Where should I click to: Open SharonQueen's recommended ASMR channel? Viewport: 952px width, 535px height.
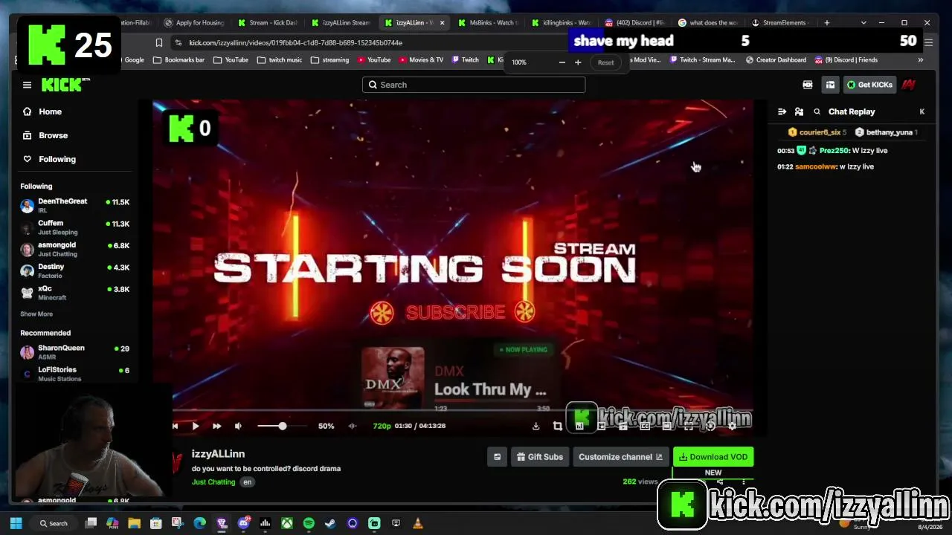[74, 351]
